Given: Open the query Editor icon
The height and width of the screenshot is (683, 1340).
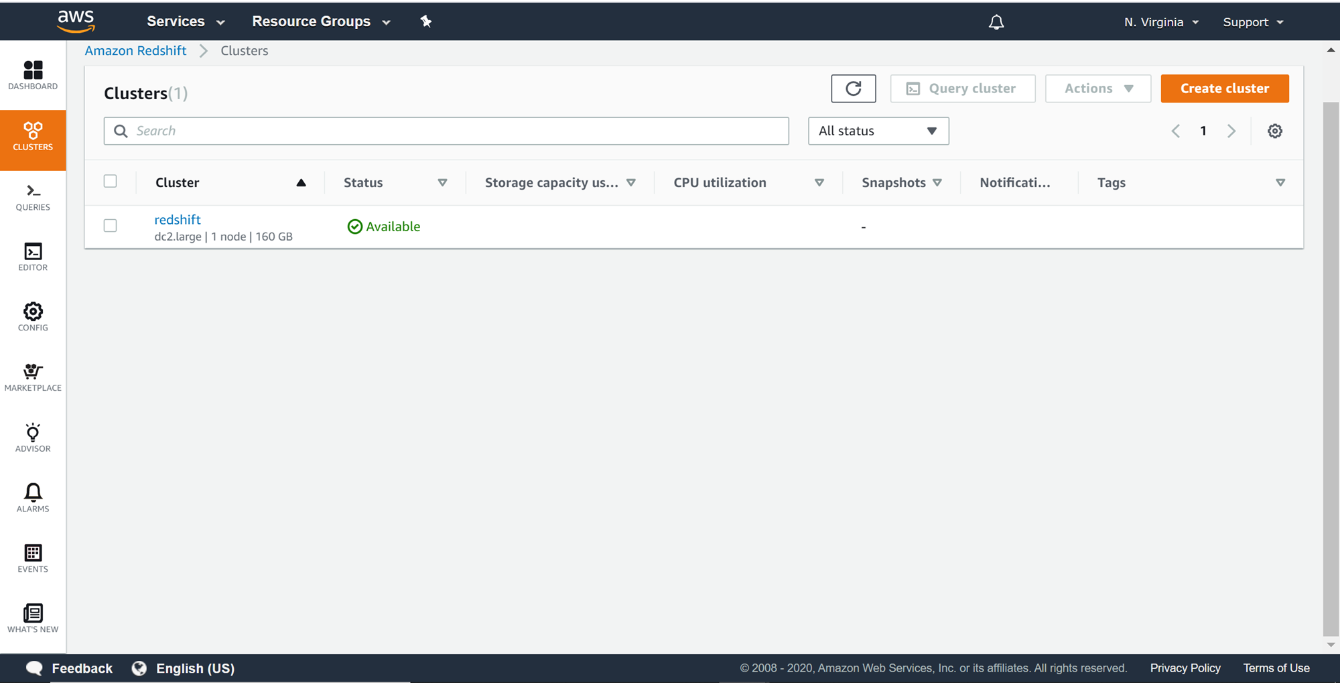Looking at the screenshot, I should click(x=33, y=257).
